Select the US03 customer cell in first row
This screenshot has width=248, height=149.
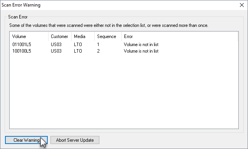(56, 45)
